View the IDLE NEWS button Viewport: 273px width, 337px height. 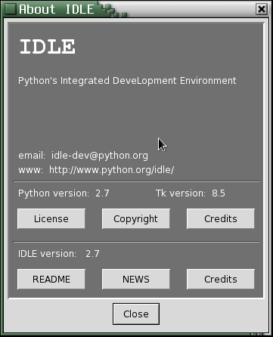point(135,279)
